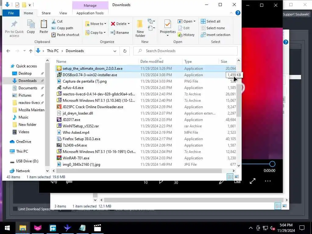The height and width of the screenshot is (234, 312).
Task: Switch to the Share ribbon tab
Action: tap(46, 13)
